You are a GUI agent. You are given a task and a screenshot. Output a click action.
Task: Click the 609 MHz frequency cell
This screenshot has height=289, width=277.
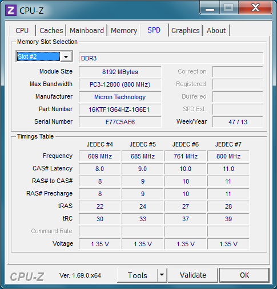tap(100, 156)
